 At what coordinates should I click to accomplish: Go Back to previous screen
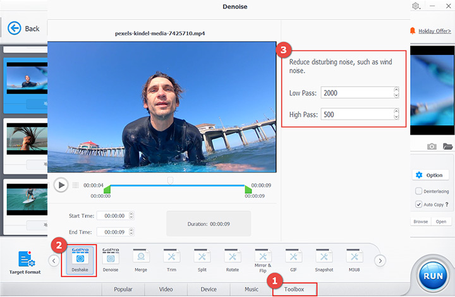point(23,28)
